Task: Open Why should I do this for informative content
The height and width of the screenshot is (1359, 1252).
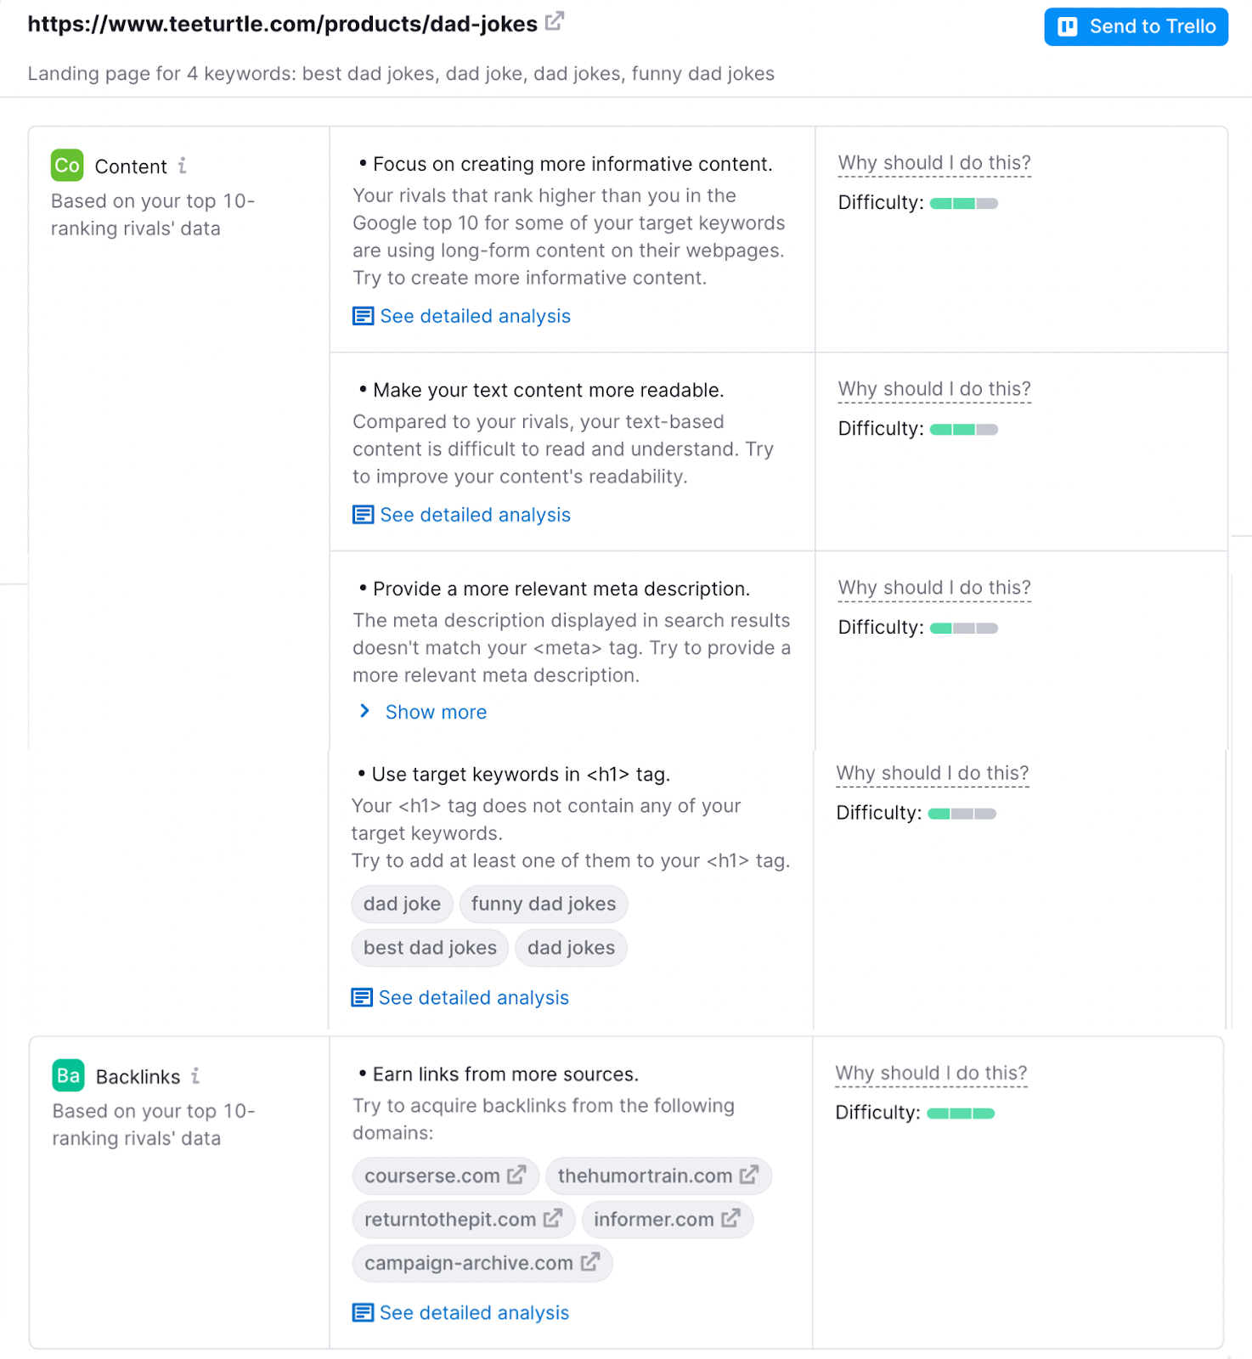Action: click(x=934, y=163)
